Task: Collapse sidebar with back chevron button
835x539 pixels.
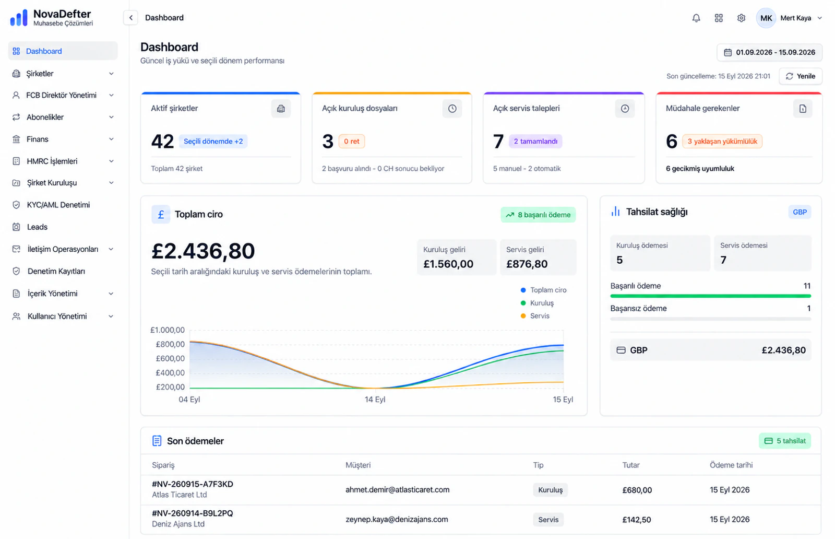Action: (131, 18)
